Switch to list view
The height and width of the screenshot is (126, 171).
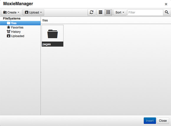click(x=101, y=12)
